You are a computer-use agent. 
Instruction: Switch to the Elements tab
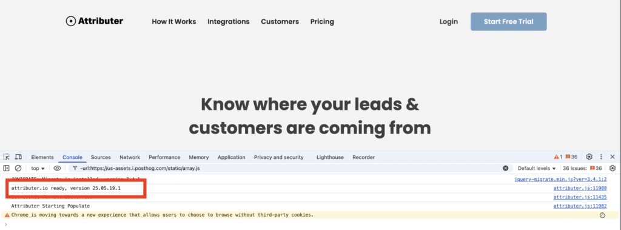point(42,157)
